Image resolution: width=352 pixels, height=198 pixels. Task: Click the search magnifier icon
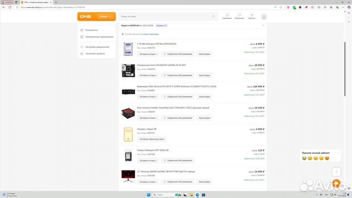pos(214,17)
